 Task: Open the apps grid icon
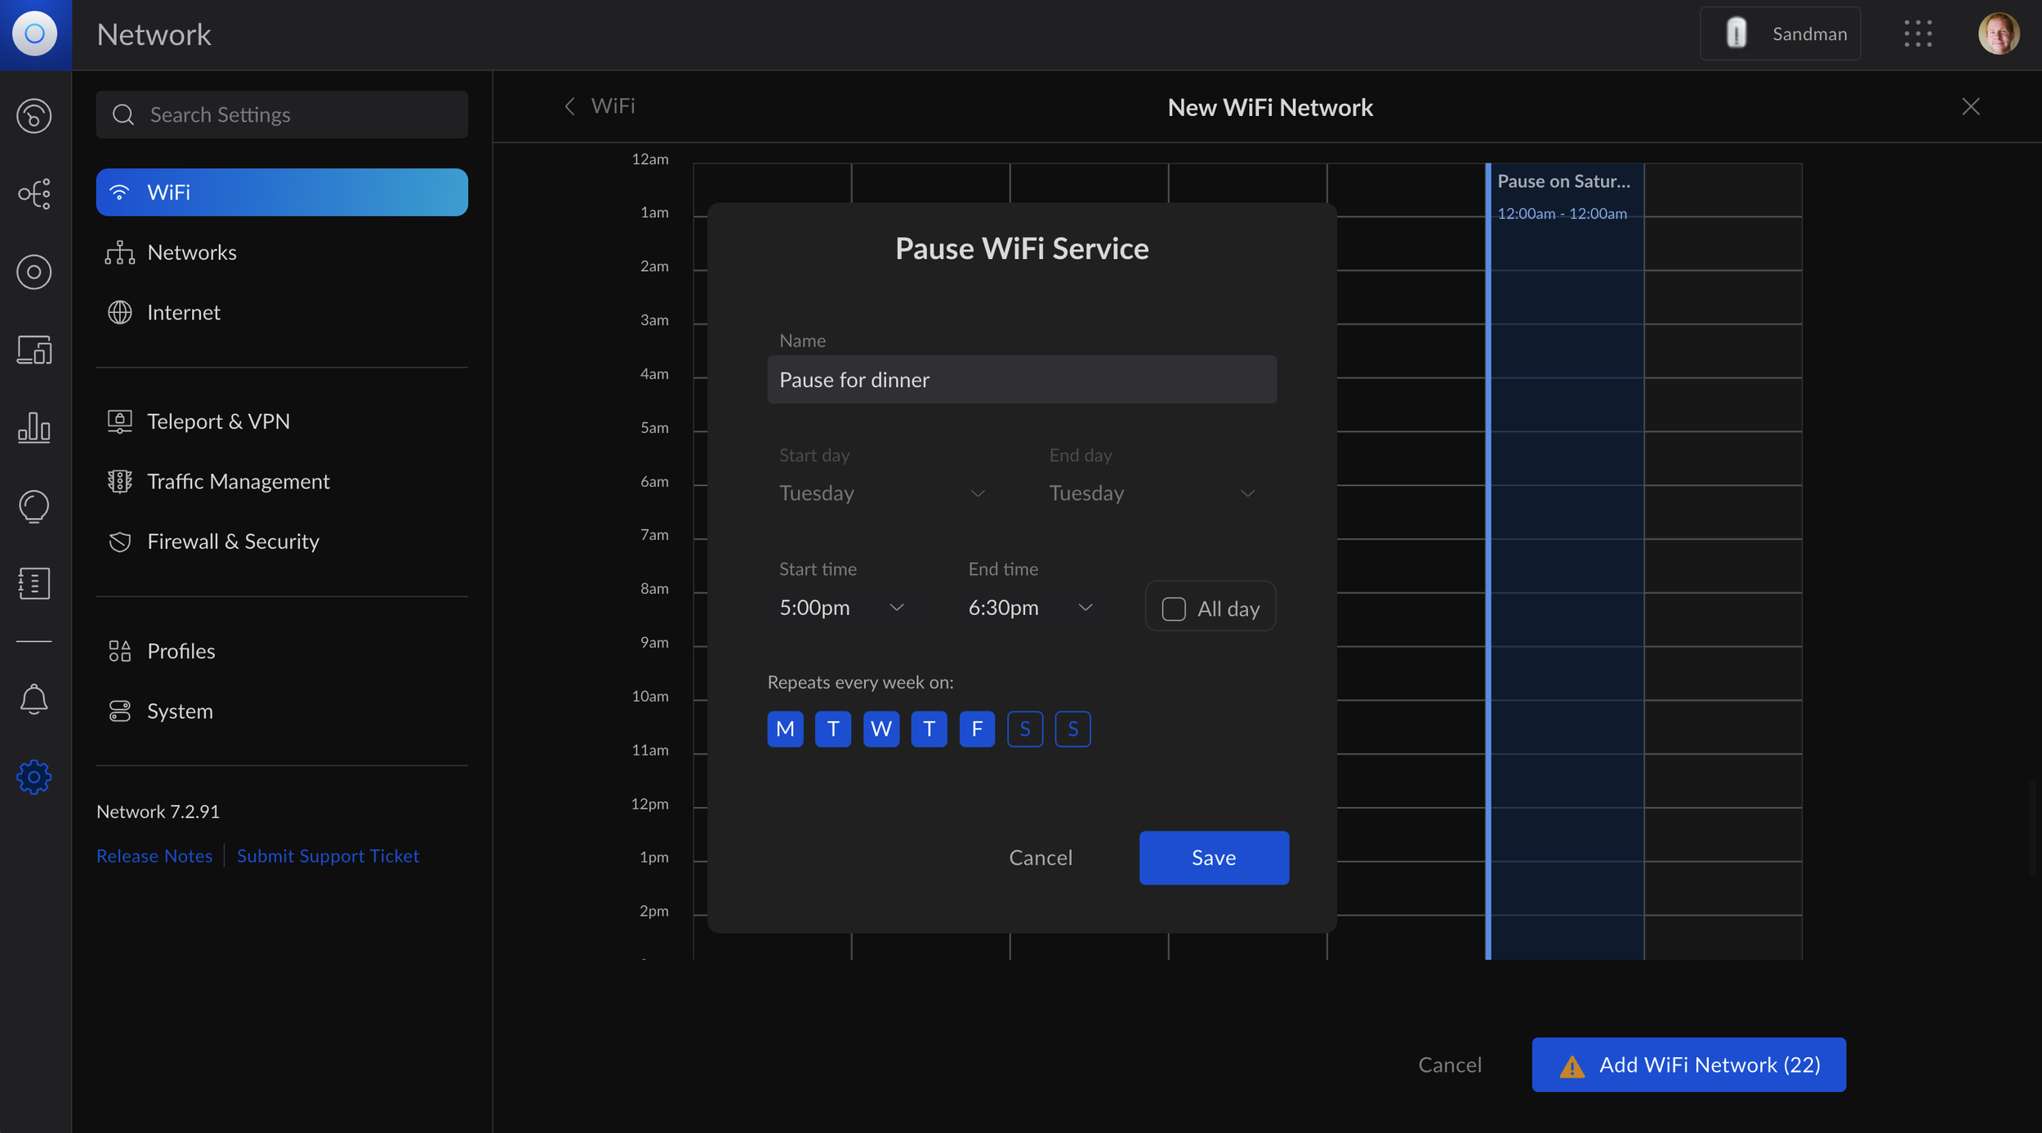[x=1918, y=33]
